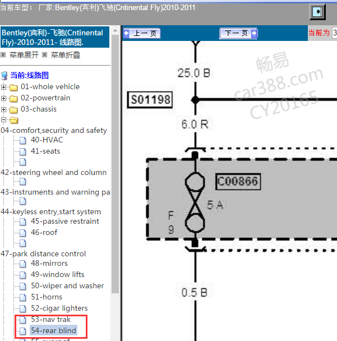
Task: Open 50-wiper and washer diagram
Action: click(67, 286)
